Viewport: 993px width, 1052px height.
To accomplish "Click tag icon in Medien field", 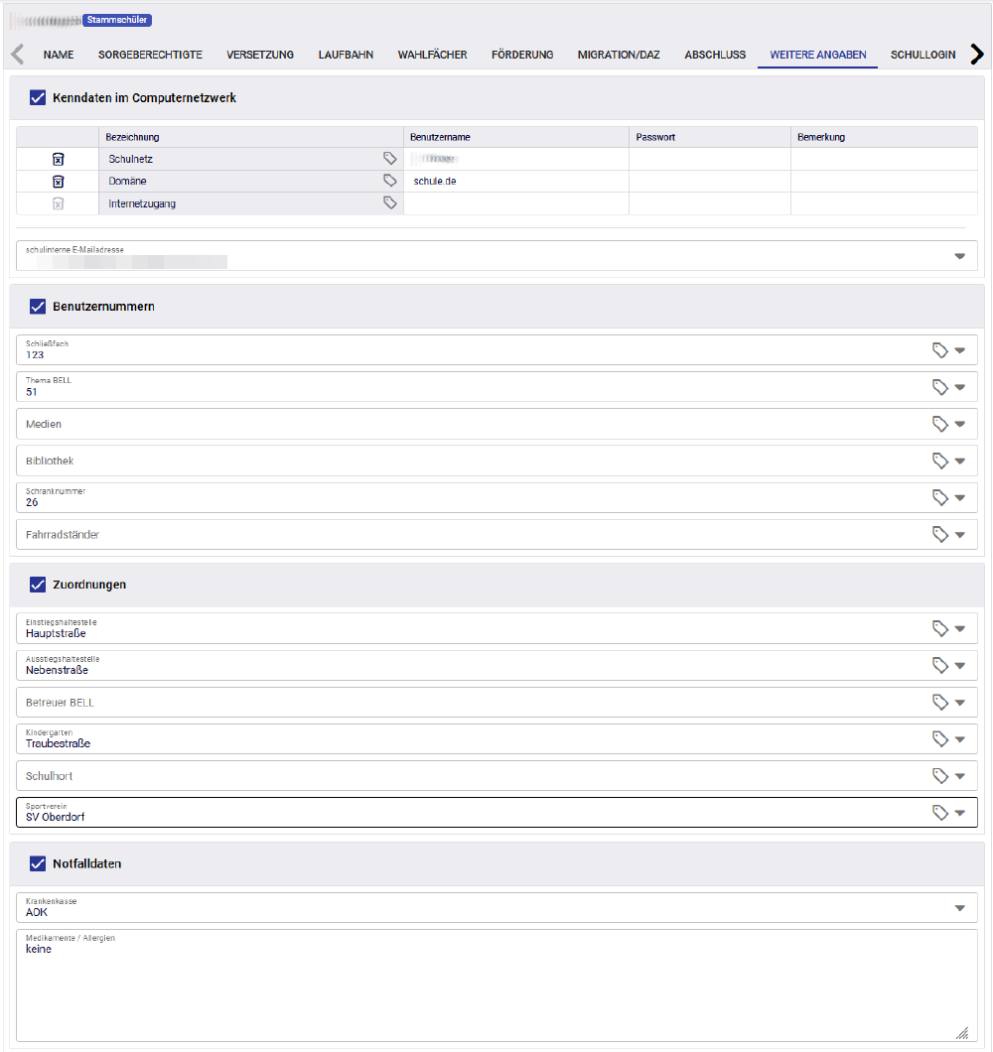I will [x=939, y=424].
